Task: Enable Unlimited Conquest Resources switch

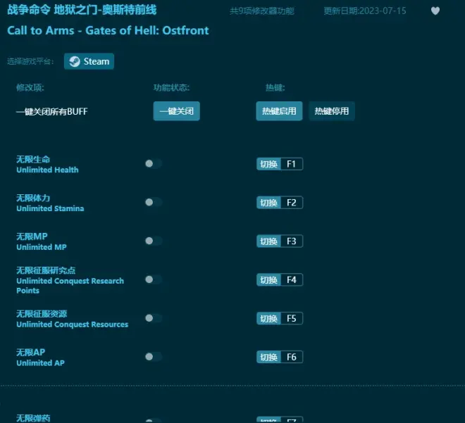Action: click(x=153, y=318)
